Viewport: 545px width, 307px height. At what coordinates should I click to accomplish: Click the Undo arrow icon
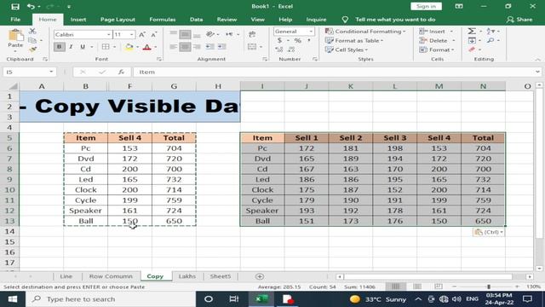click(x=31, y=6)
